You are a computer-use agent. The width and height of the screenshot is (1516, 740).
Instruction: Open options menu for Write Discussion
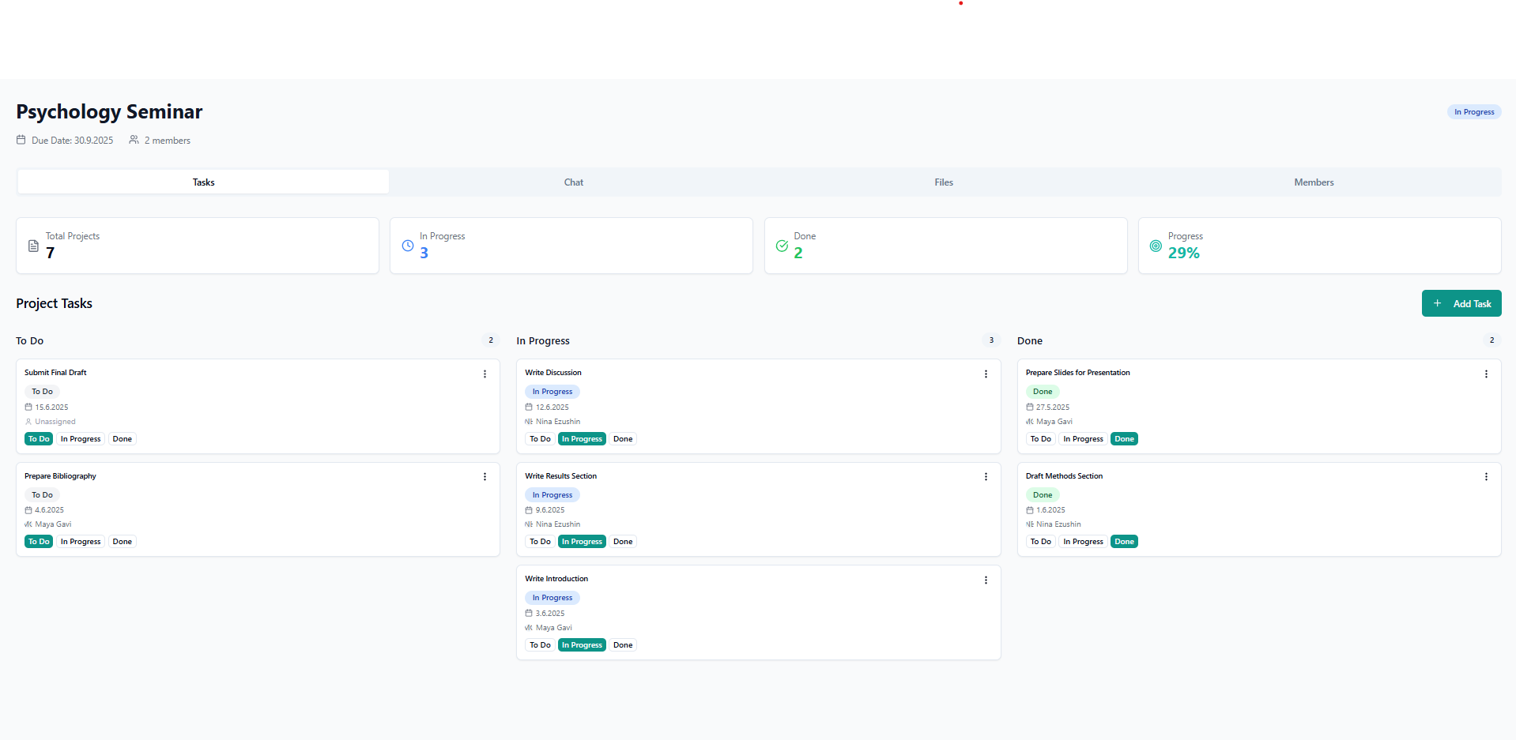pos(986,374)
